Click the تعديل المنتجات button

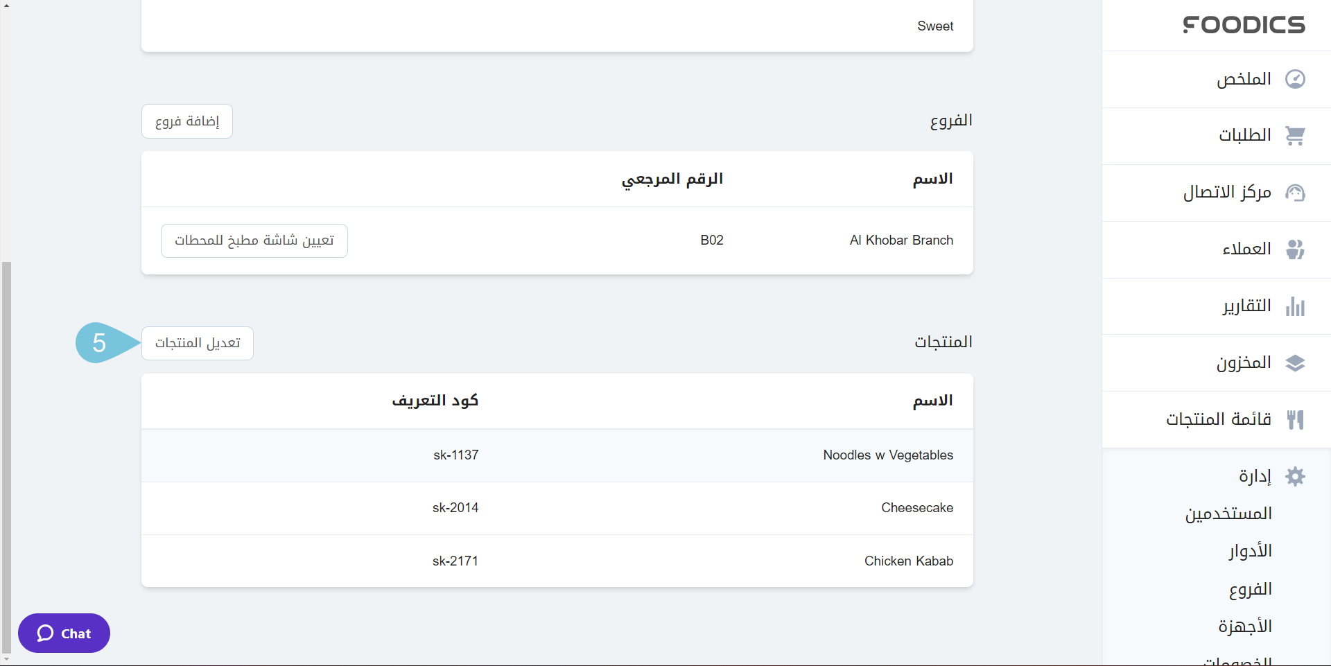[198, 344]
